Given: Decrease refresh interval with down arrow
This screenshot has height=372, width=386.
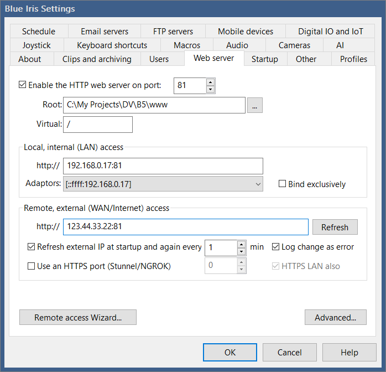Looking at the screenshot, I should [242, 251].
